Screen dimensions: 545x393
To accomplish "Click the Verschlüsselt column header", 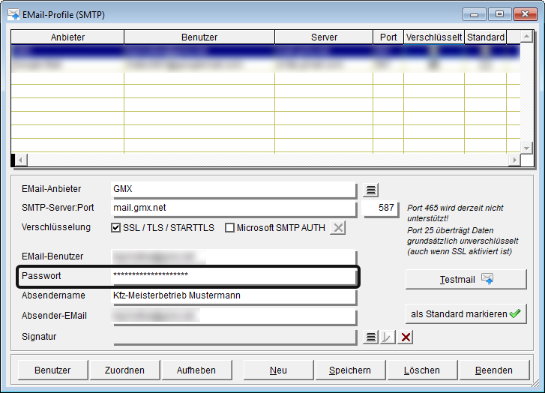I will pos(434,37).
